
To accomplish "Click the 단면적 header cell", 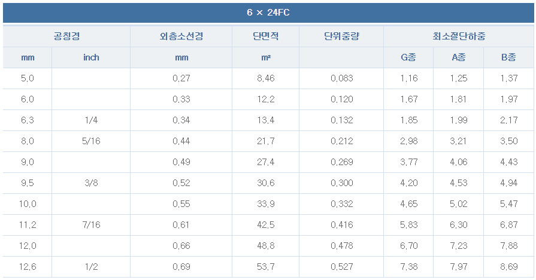I will point(266,36).
